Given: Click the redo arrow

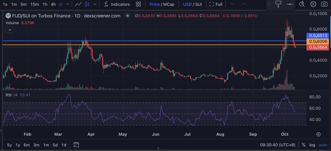Looking at the screenshot, I should [244, 4].
